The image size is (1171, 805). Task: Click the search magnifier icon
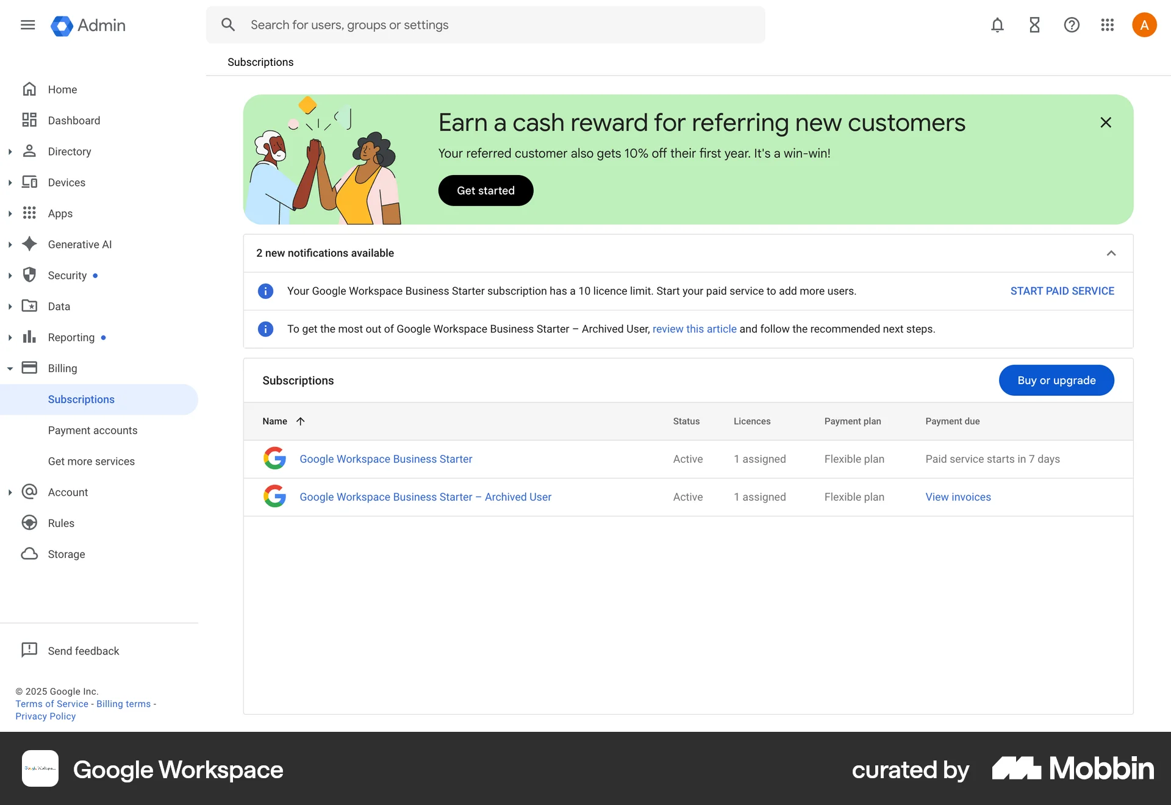coord(228,24)
